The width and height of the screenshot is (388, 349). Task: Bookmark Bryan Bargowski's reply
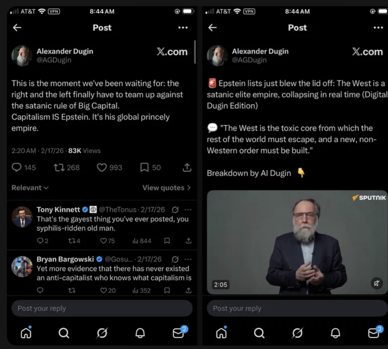coord(167,290)
